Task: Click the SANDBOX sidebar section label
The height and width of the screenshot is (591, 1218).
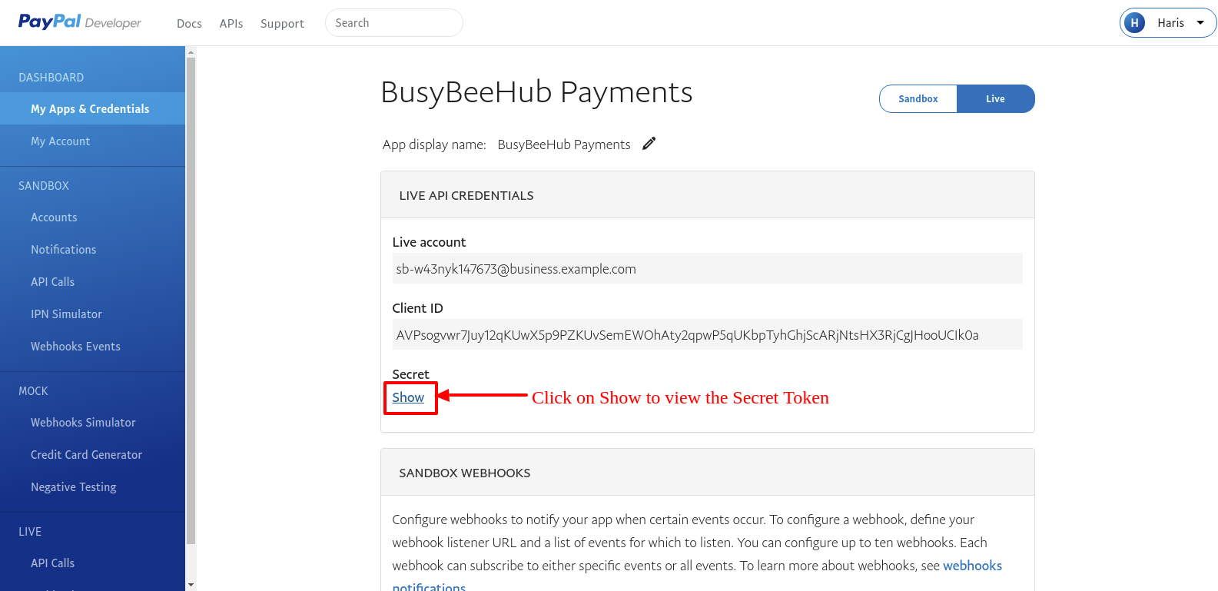Action: point(44,186)
